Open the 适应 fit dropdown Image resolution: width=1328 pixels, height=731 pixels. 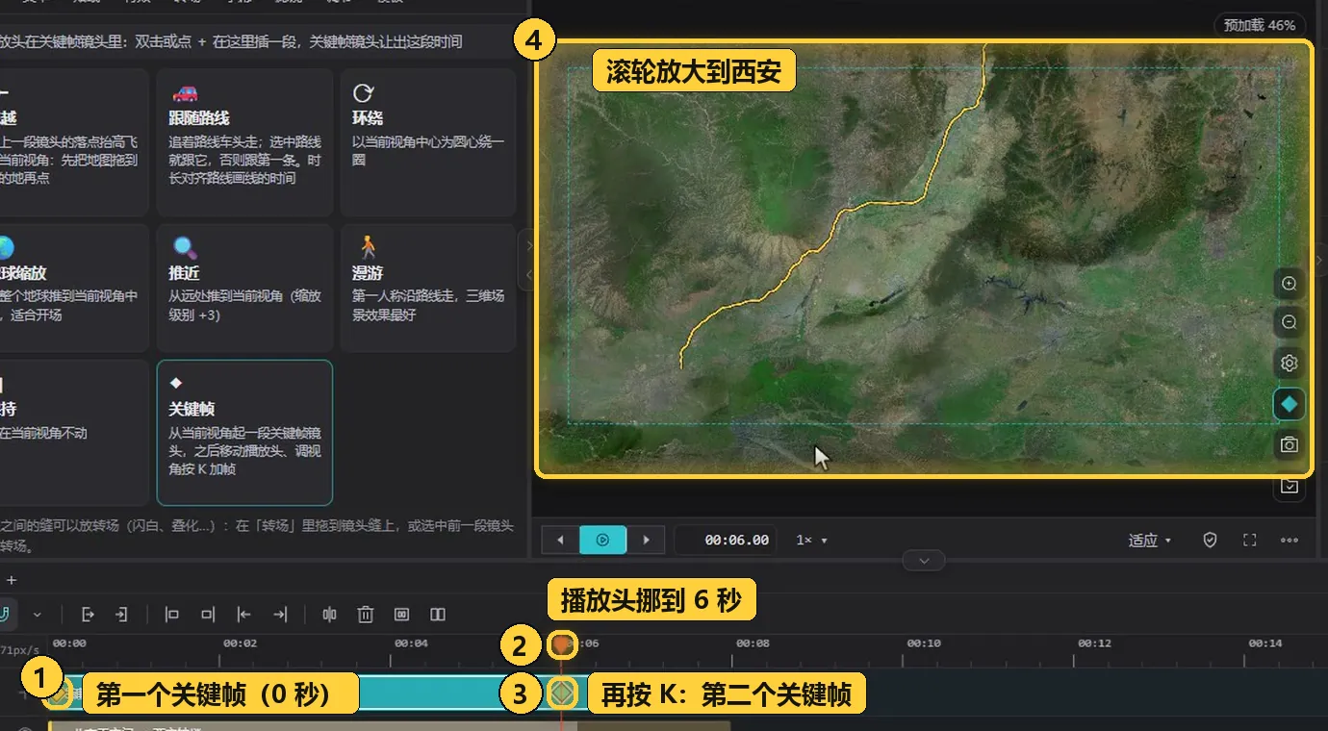tap(1150, 541)
